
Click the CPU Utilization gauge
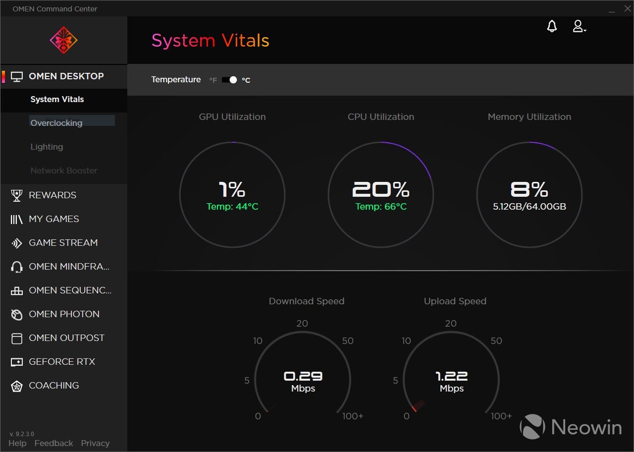pos(380,194)
